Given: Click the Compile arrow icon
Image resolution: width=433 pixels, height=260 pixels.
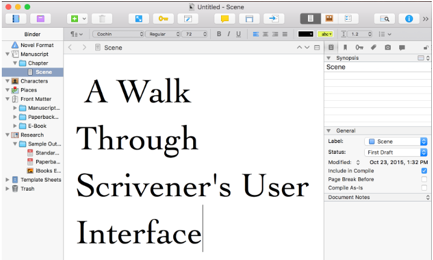Looking at the screenshot, I should click(x=274, y=19).
